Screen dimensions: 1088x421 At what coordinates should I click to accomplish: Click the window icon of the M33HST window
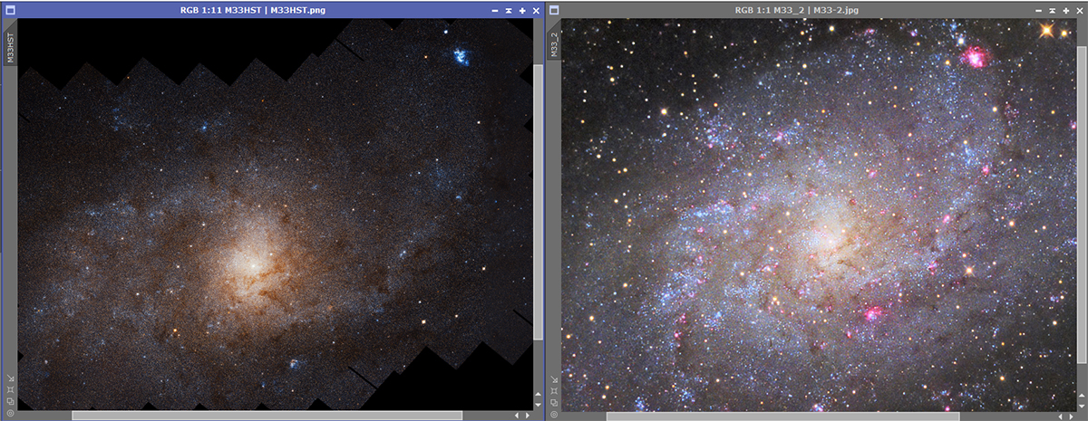click(10, 10)
